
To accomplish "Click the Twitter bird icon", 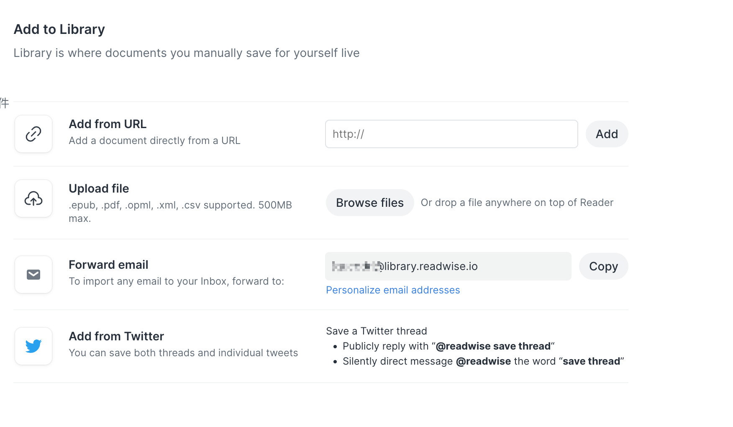I will [33, 346].
